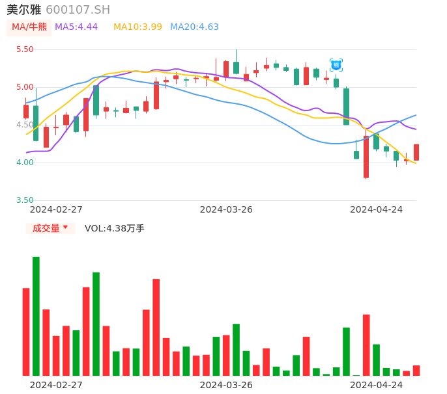This screenshot has width=447, height=394.
Task: Click the last red candlestick on the right
Action: (416, 152)
